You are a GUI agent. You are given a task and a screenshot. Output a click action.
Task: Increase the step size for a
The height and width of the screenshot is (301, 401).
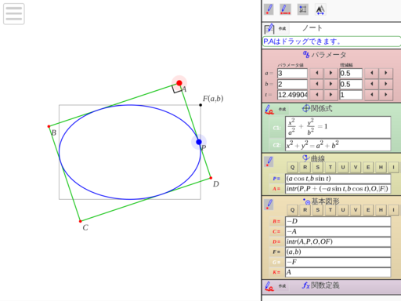[x=385, y=73]
